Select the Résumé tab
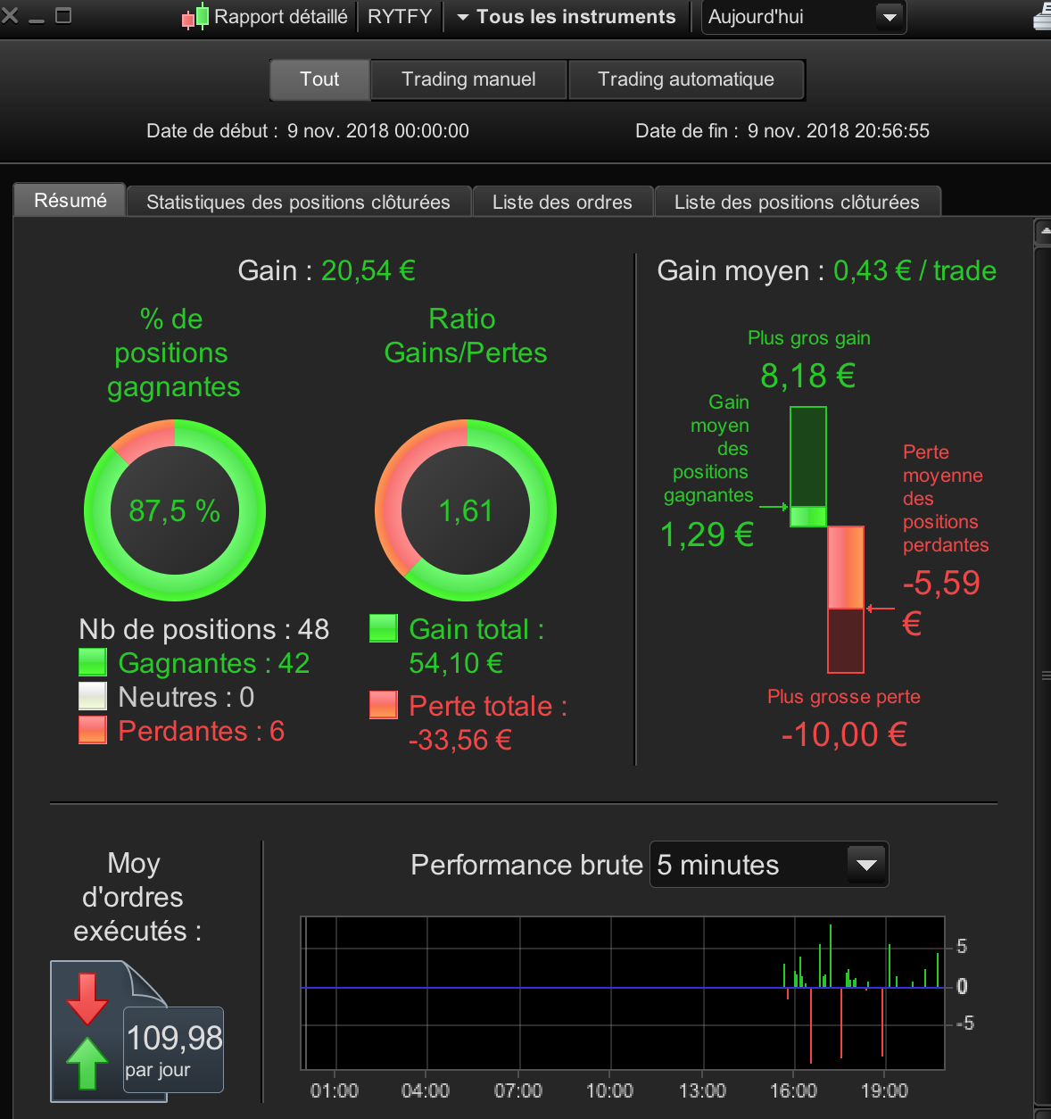 click(70, 200)
